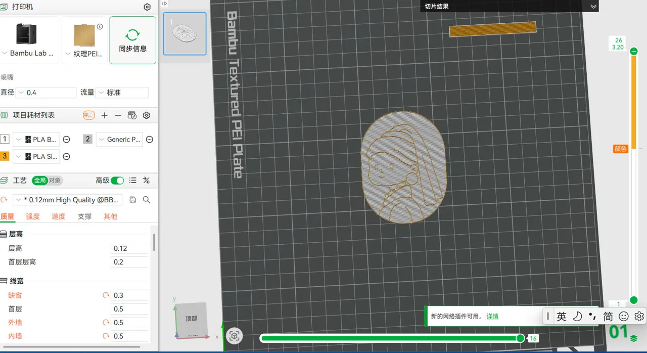Open 0.12mm High Quality preset dropdown
This screenshot has width=647, height=353.
coord(68,200)
